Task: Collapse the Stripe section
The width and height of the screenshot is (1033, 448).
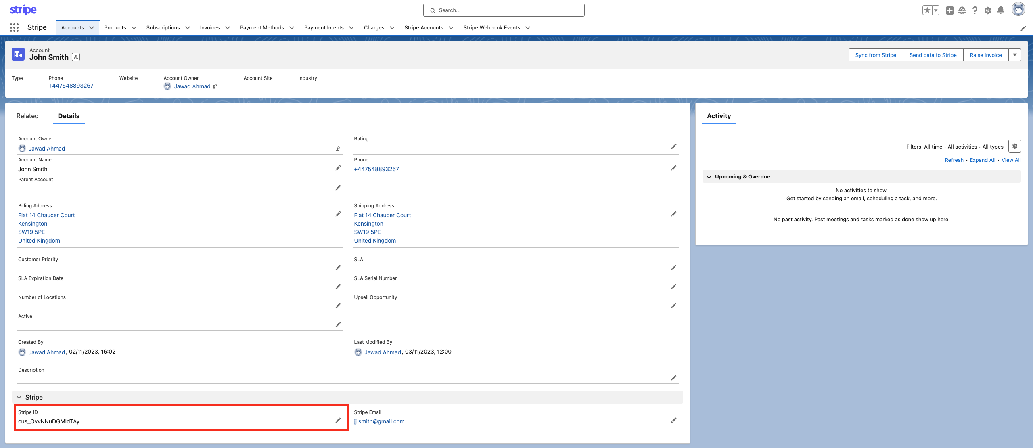Action: point(19,397)
